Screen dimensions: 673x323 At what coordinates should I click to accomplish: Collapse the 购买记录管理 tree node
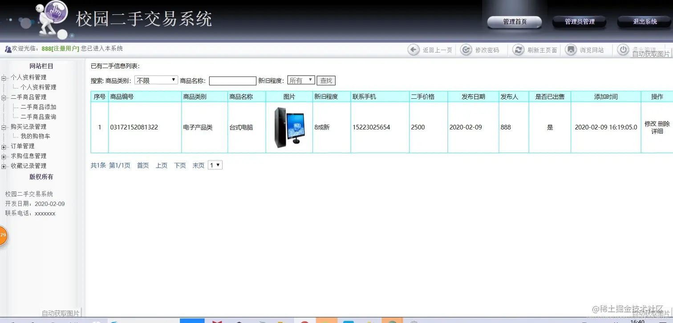(x=4, y=127)
